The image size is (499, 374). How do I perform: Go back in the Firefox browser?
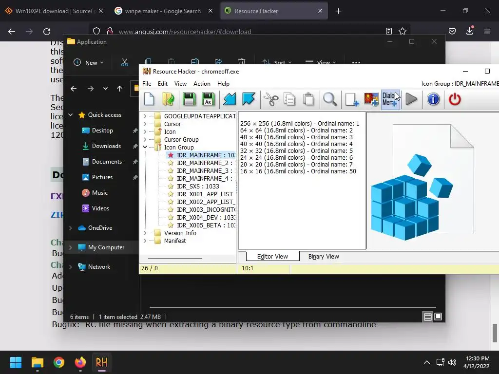point(12,32)
